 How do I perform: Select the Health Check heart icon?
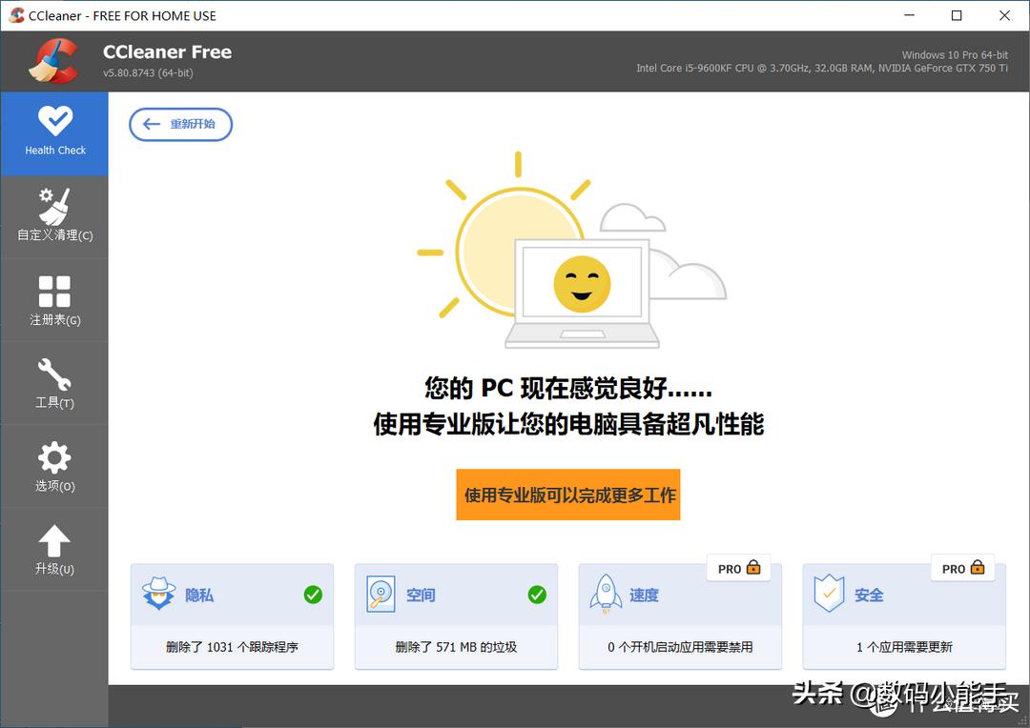point(54,122)
